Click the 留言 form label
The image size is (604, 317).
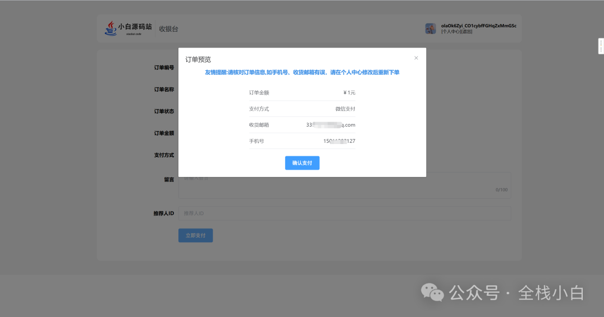tap(169, 180)
